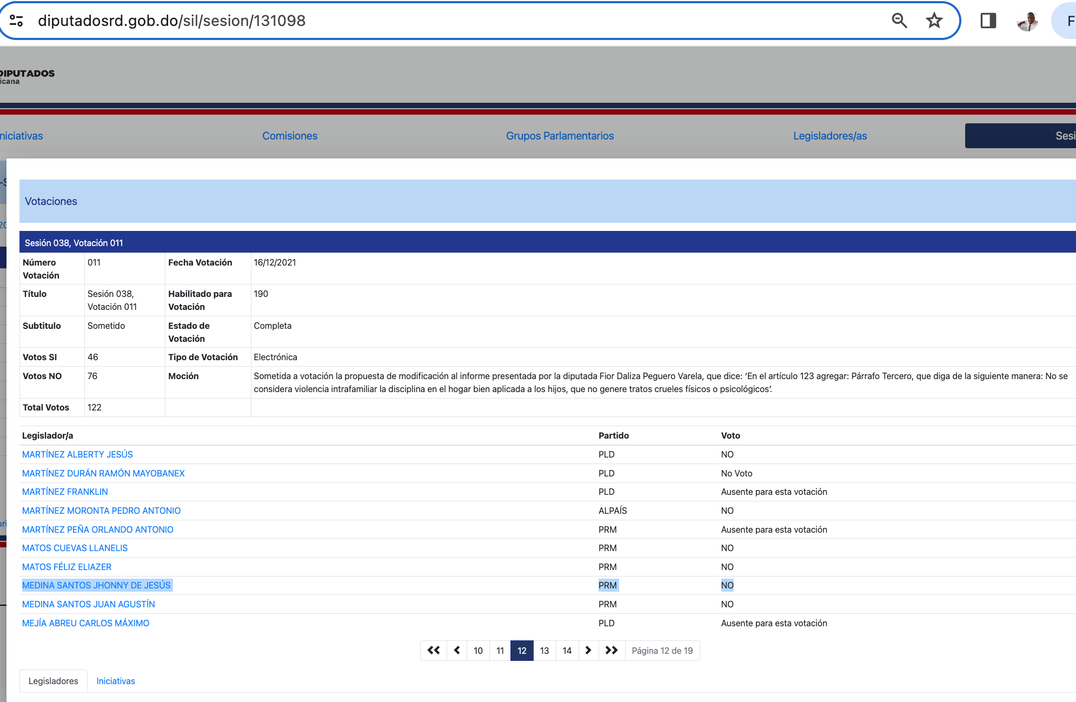Open page 14 of legislators list
Screen dimensions: 1076x702
(x=567, y=651)
